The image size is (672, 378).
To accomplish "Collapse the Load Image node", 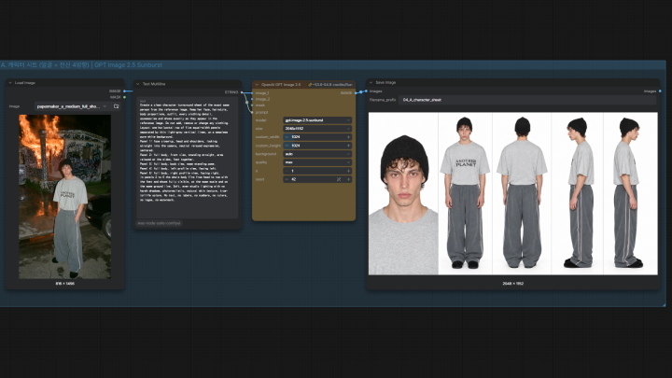I will click(10, 83).
